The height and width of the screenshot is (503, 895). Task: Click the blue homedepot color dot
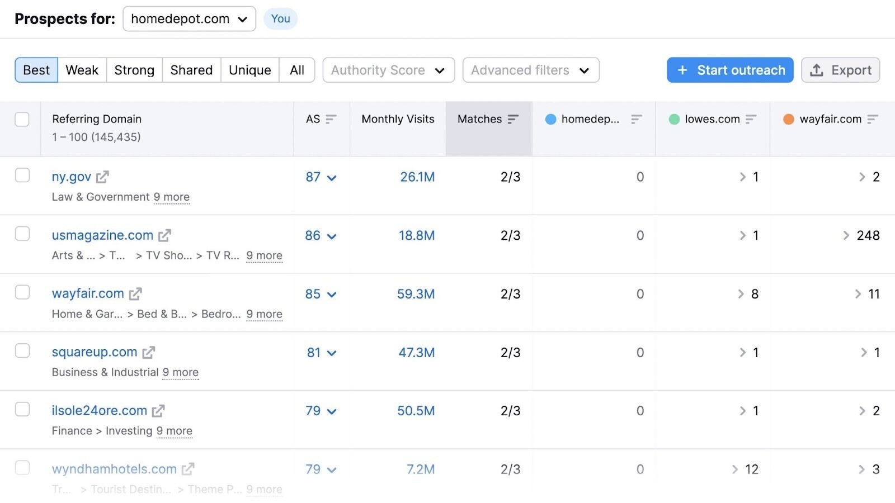[551, 119]
